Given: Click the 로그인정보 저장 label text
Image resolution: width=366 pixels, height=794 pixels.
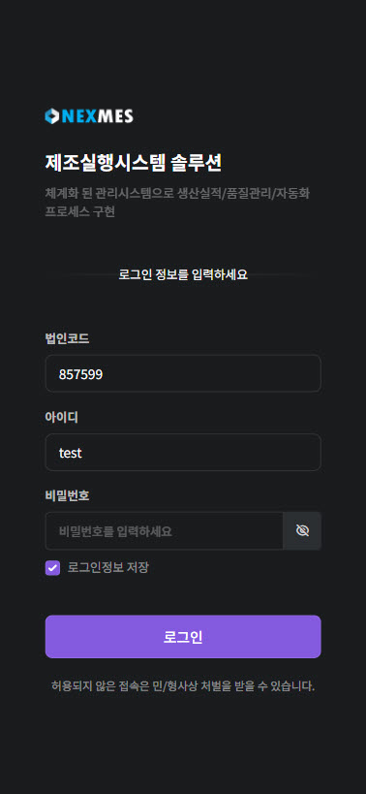Looking at the screenshot, I should click(108, 568).
